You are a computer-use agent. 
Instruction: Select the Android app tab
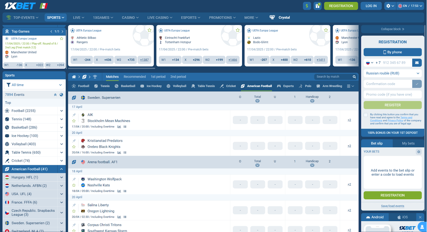point(375,217)
